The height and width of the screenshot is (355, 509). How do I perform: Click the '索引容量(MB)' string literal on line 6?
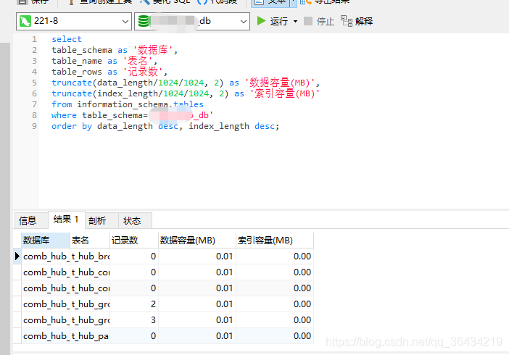pyautogui.click(x=285, y=93)
